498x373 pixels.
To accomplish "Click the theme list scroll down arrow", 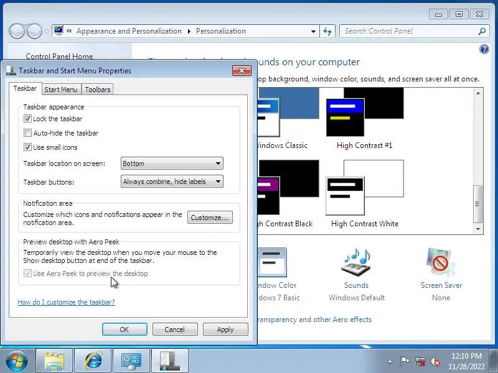I will [x=478, y=229].
